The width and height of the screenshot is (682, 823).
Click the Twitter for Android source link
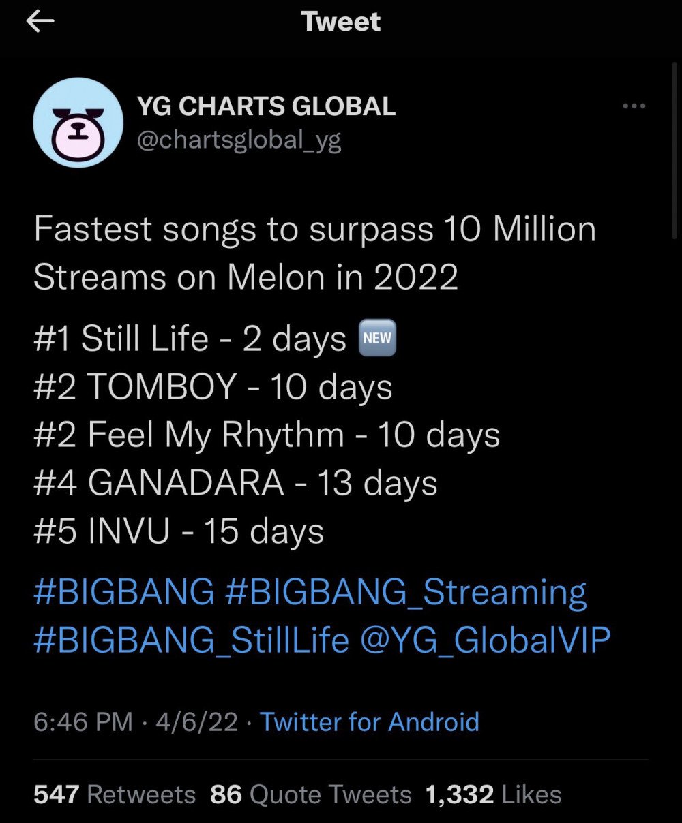tap(370, 721)
